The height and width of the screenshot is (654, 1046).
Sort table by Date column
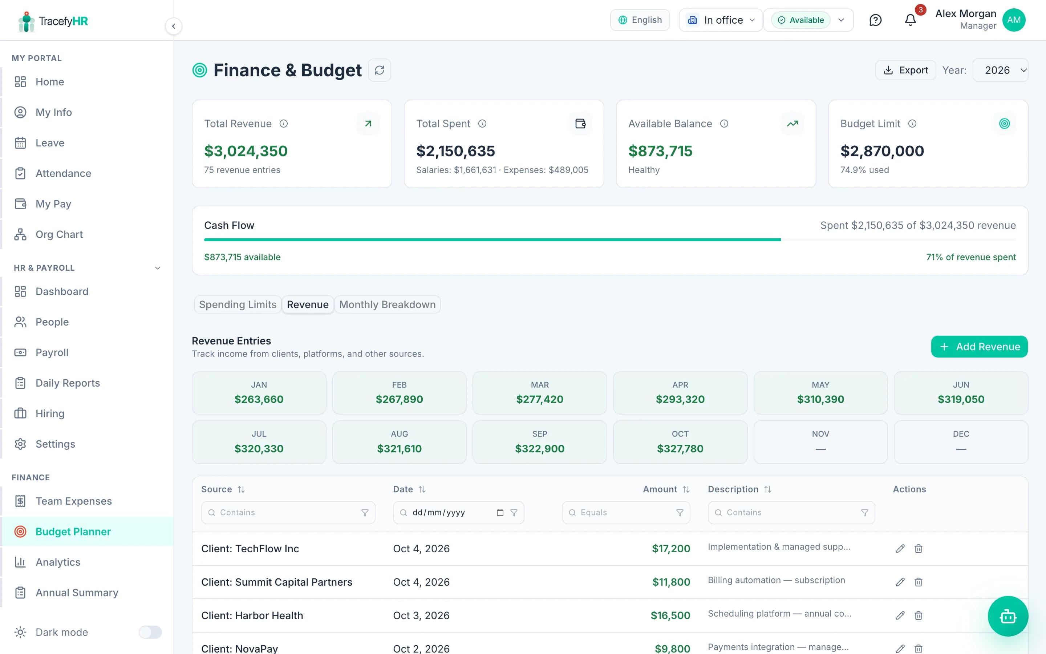pyautogui.click(x=422, y=489)
